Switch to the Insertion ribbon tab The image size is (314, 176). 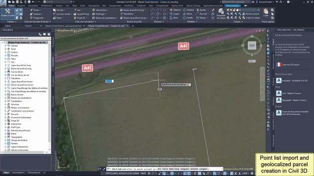(21, 6)
